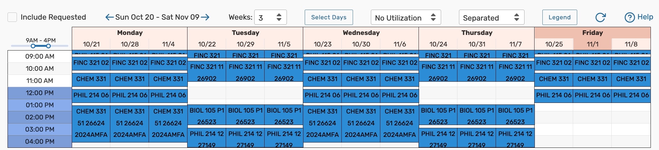
Task: Click the Weeks number input field
Action: click(x=264, y=17)
